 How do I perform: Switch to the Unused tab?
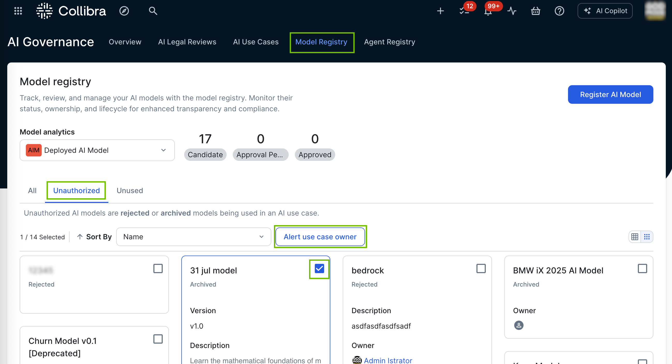(130, 191)
